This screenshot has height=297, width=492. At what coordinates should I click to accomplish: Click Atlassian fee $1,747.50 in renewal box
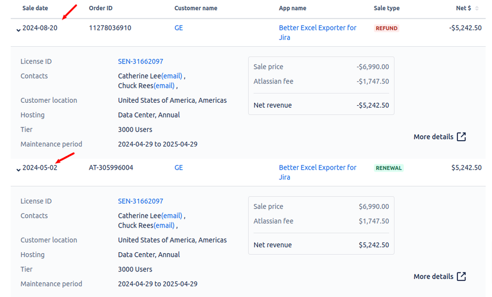tap(374, 221)
